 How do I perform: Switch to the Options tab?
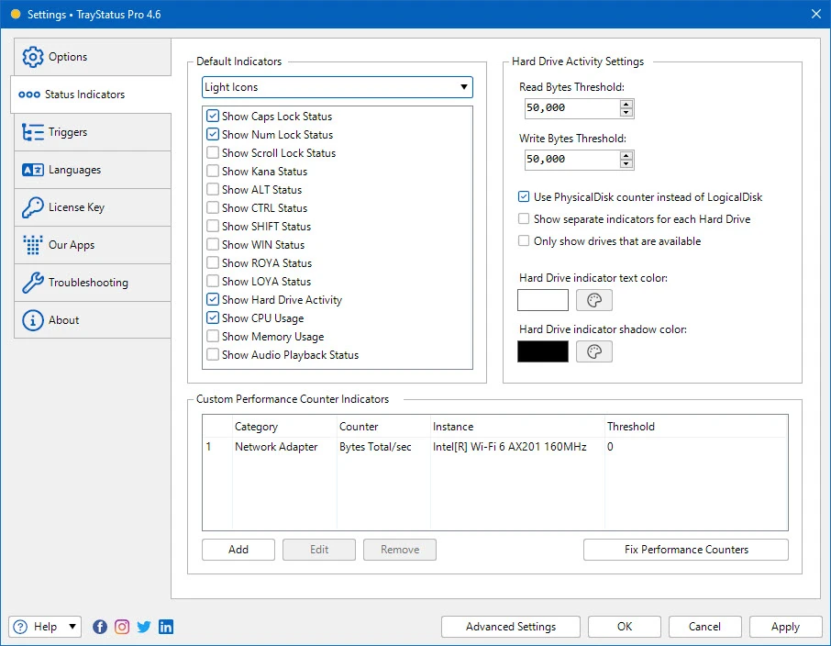point(93,57)
